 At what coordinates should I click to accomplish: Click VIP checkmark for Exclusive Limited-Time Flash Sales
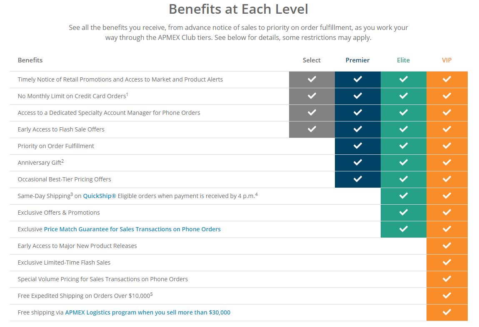[447, 263]
